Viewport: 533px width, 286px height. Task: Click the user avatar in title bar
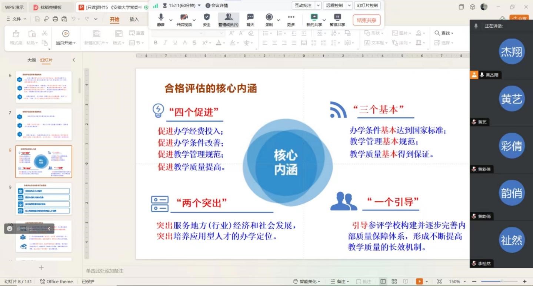[x=484, y=7]
